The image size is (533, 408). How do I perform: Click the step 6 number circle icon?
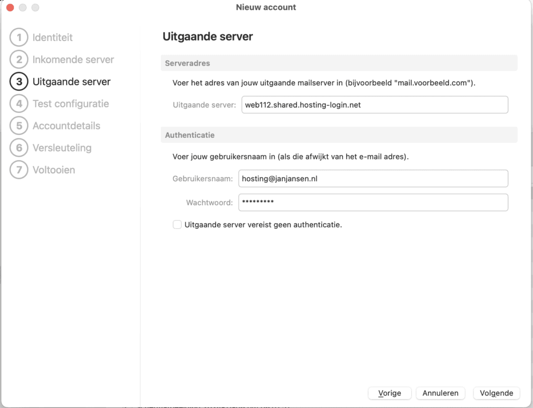point(19,148)
